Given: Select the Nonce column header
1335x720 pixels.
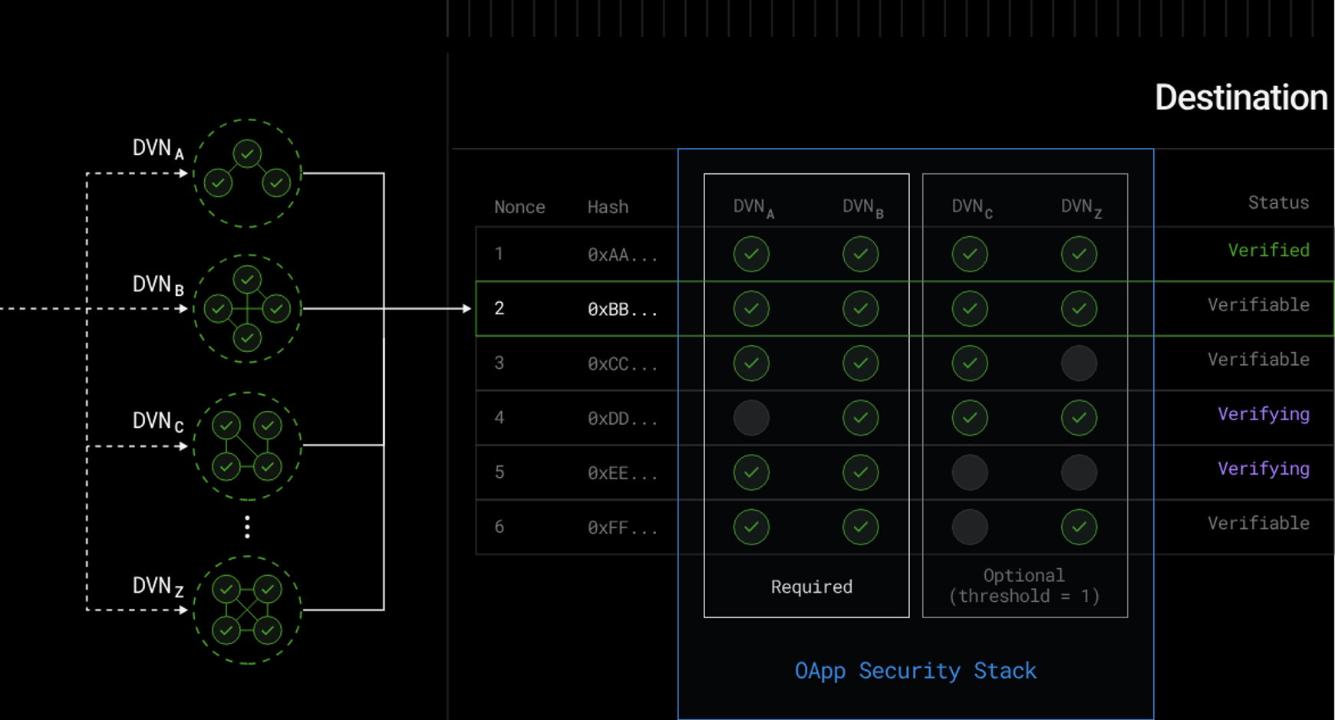Looking at the screenshot, I should point(519,207).
